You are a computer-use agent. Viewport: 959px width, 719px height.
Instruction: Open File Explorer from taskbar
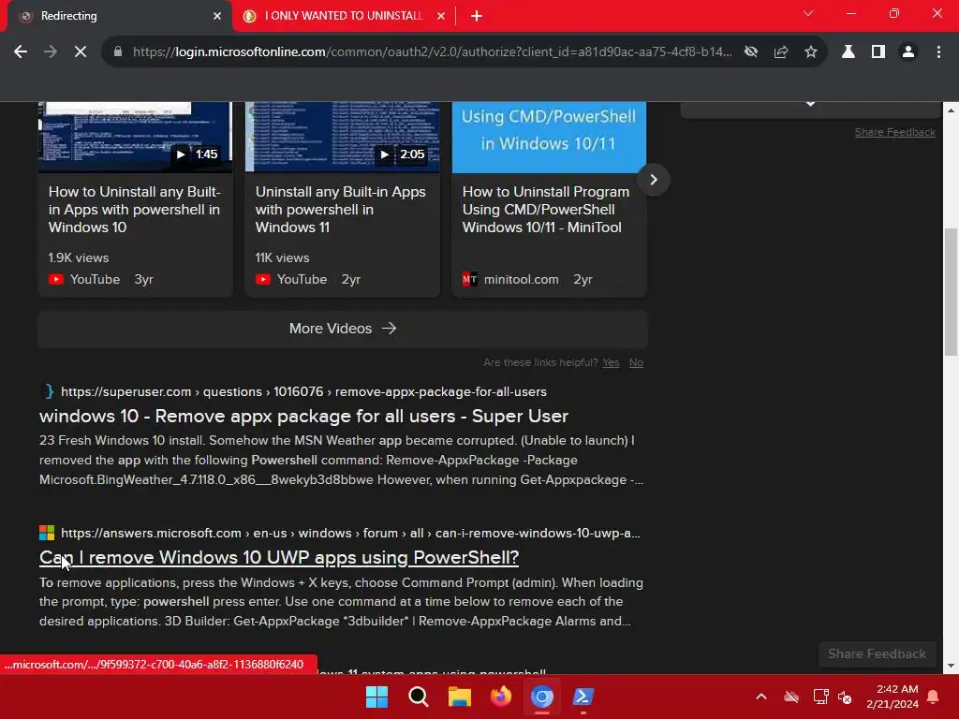point(459,697)
